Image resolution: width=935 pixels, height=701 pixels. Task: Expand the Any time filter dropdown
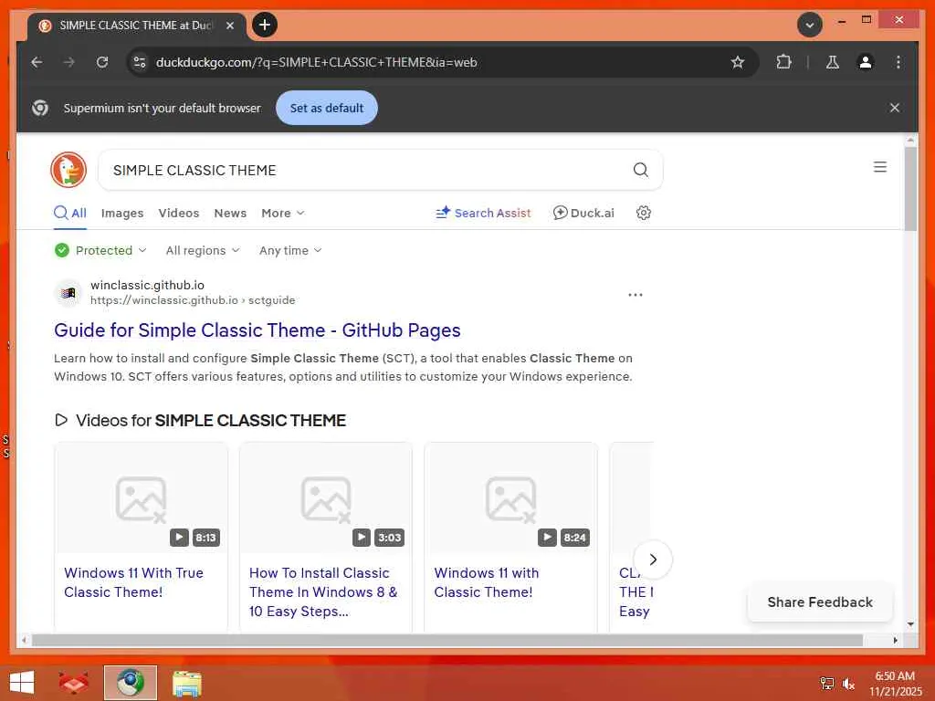coord(290,250)
